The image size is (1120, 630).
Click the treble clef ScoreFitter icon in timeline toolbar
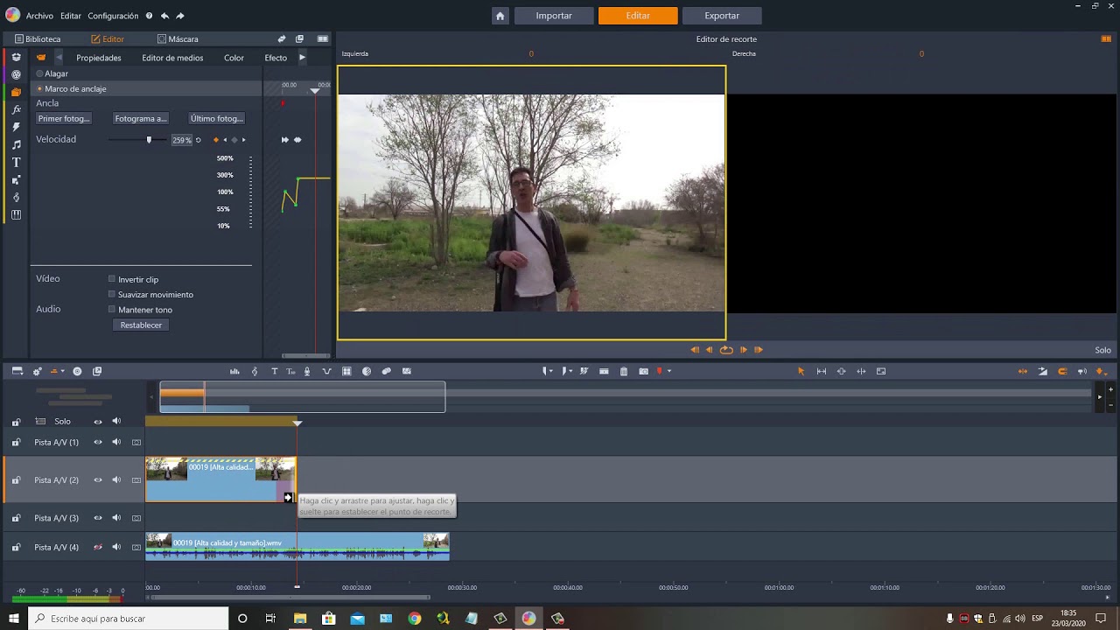point(255,371)
